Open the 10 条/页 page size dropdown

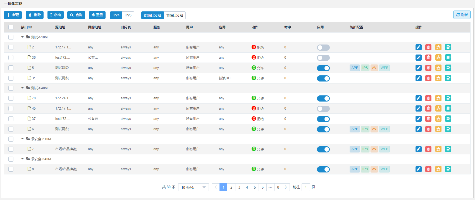tap(193, 187)
